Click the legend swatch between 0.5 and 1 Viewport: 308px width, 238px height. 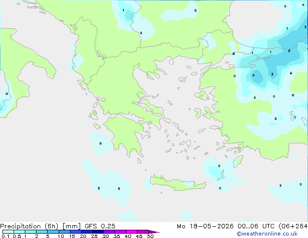[x=19, y=232]
